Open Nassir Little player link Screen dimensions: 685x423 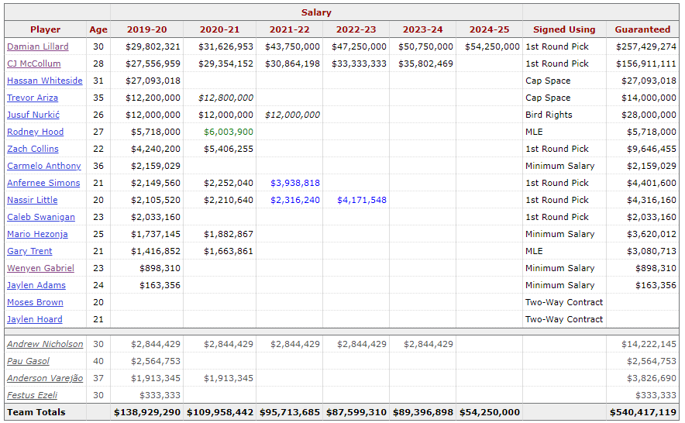[x=33, y=200]
